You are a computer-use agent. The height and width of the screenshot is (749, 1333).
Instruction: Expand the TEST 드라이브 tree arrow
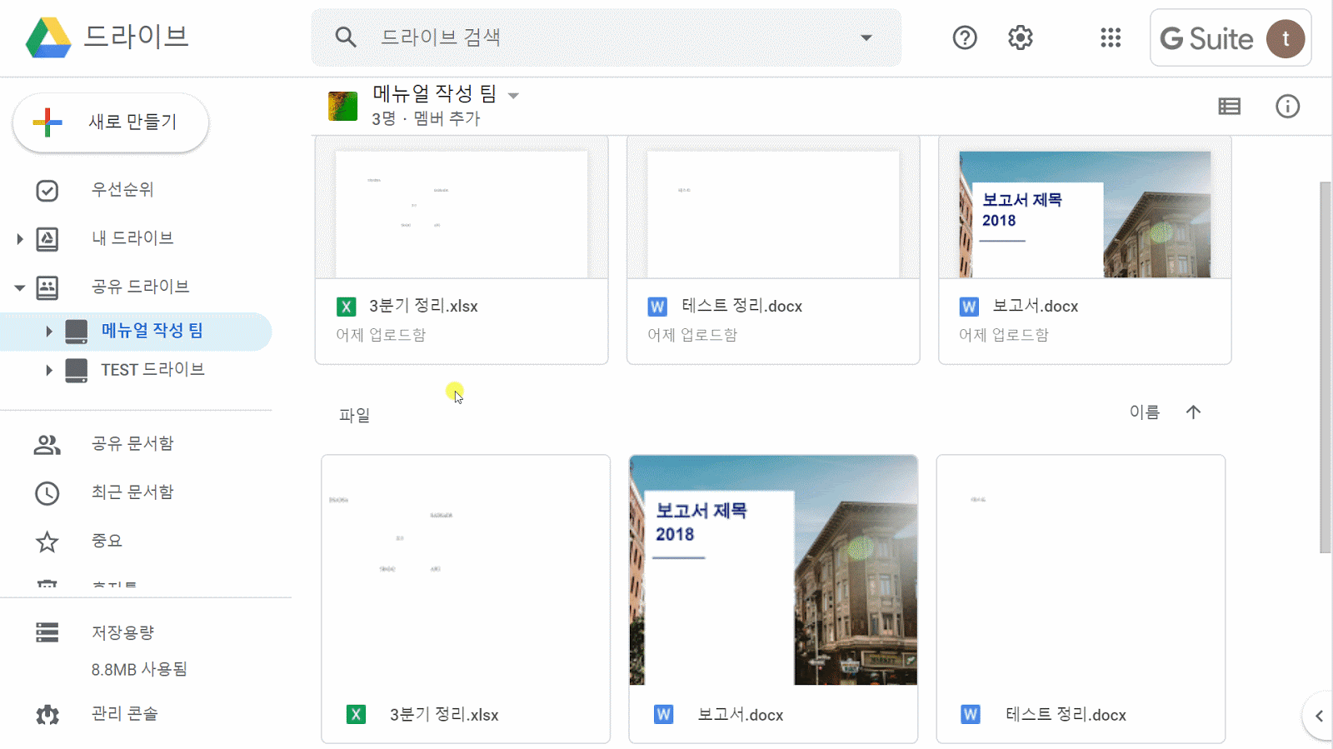(48, 370)
